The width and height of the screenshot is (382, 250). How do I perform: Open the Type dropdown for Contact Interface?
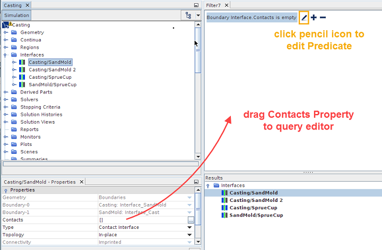[189, 227]
